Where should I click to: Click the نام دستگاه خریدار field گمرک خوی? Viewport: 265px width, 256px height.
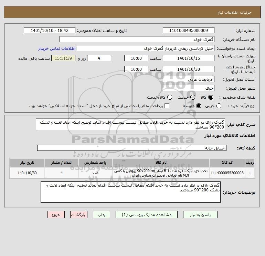click(137, 39)
